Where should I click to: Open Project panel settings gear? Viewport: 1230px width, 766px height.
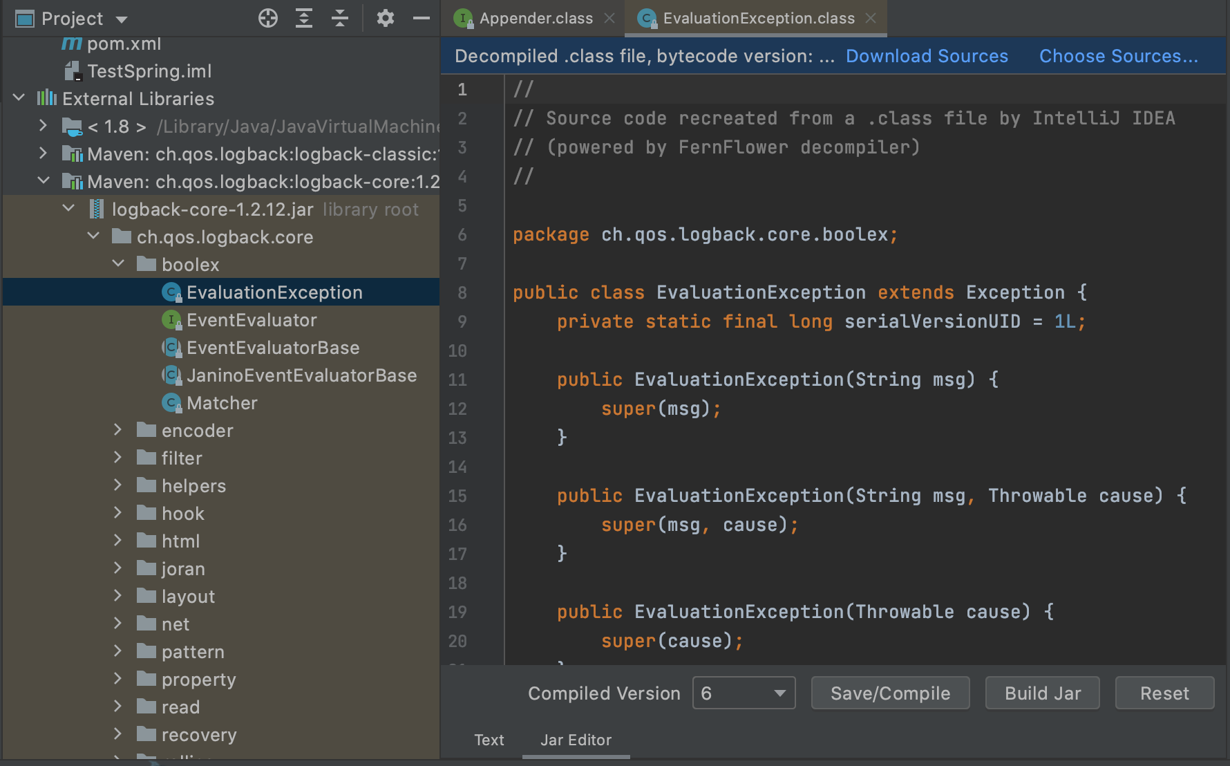pyautogui.click(x=386, y=19)
